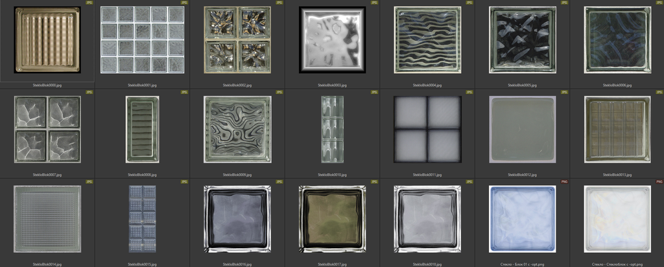Select the frosted four-pane SteklоBlok0011.jpg thumbnail
664x267 pixels.
point(427,130)
